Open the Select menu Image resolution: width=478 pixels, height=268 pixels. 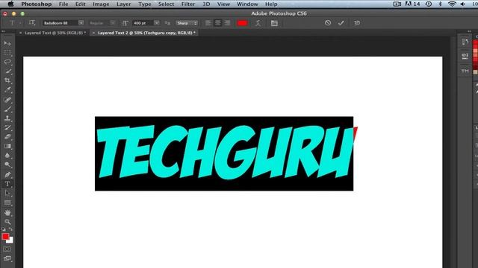[166, 4]
